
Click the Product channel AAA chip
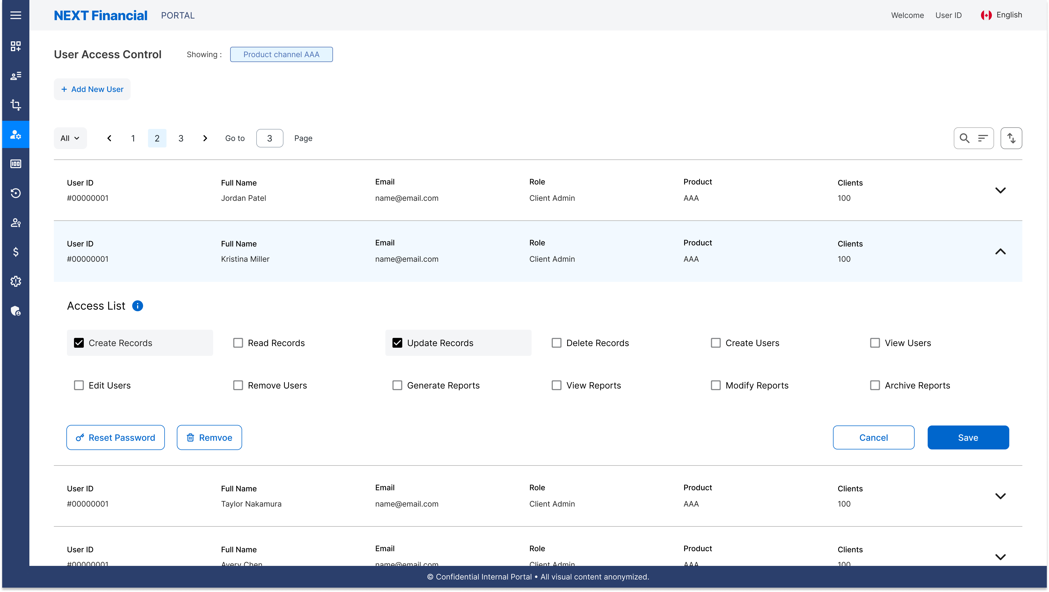click(281, 54)
